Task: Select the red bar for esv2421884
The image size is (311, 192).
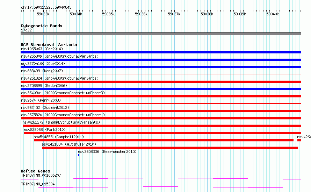Action: (170, 148)
